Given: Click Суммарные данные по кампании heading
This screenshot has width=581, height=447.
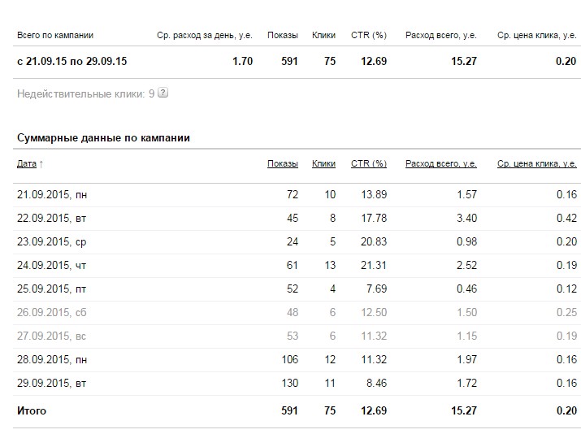Looking at the screenshot, I should (x=103, y=138).
